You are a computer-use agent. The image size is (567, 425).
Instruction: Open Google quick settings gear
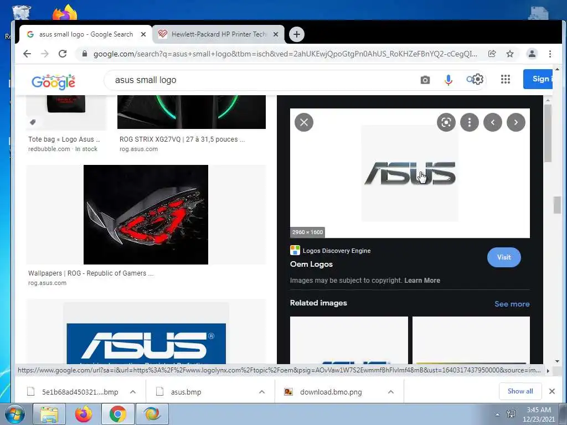478,79
